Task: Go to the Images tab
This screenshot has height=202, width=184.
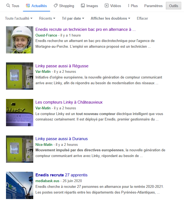Action: click(x=92, y=6)
